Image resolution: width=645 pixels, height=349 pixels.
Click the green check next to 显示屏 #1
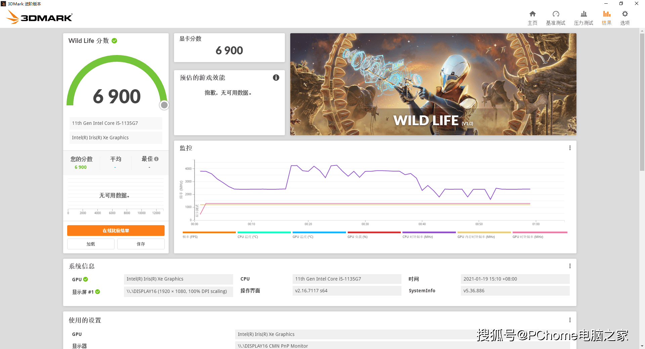tap(98, 292)
